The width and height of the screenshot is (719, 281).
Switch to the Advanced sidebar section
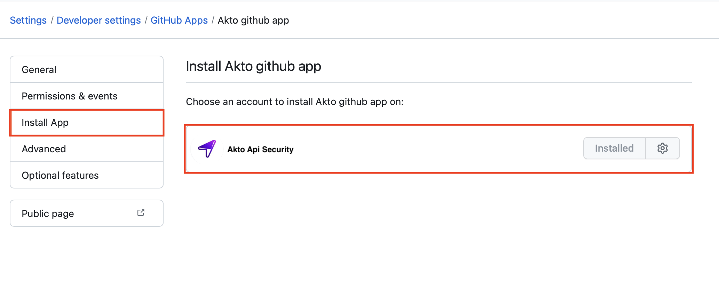click(44, 149)
